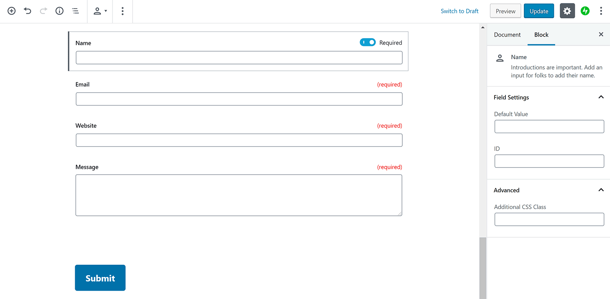Focus the Website input field
The height and width of the screenshot is (299, 610).
point(239,140)
